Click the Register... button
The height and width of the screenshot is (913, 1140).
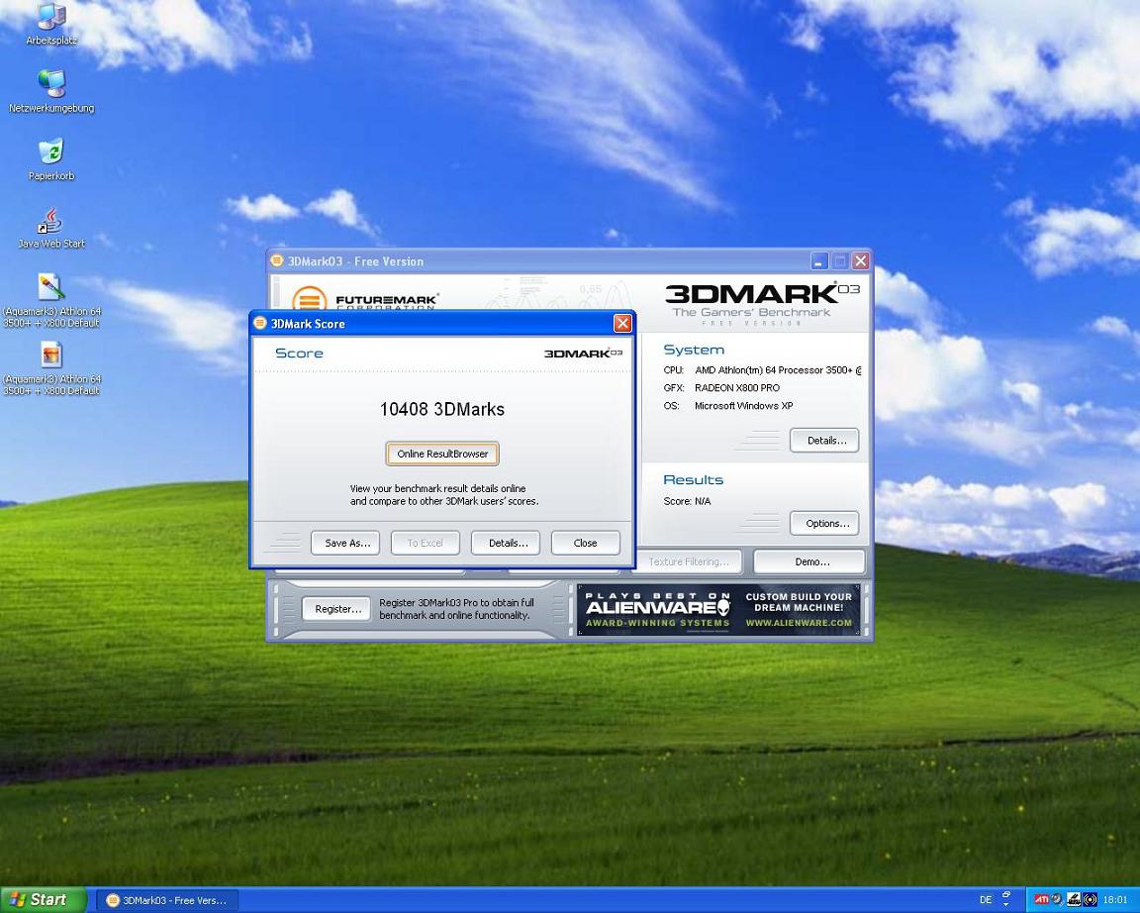point(336,609)
